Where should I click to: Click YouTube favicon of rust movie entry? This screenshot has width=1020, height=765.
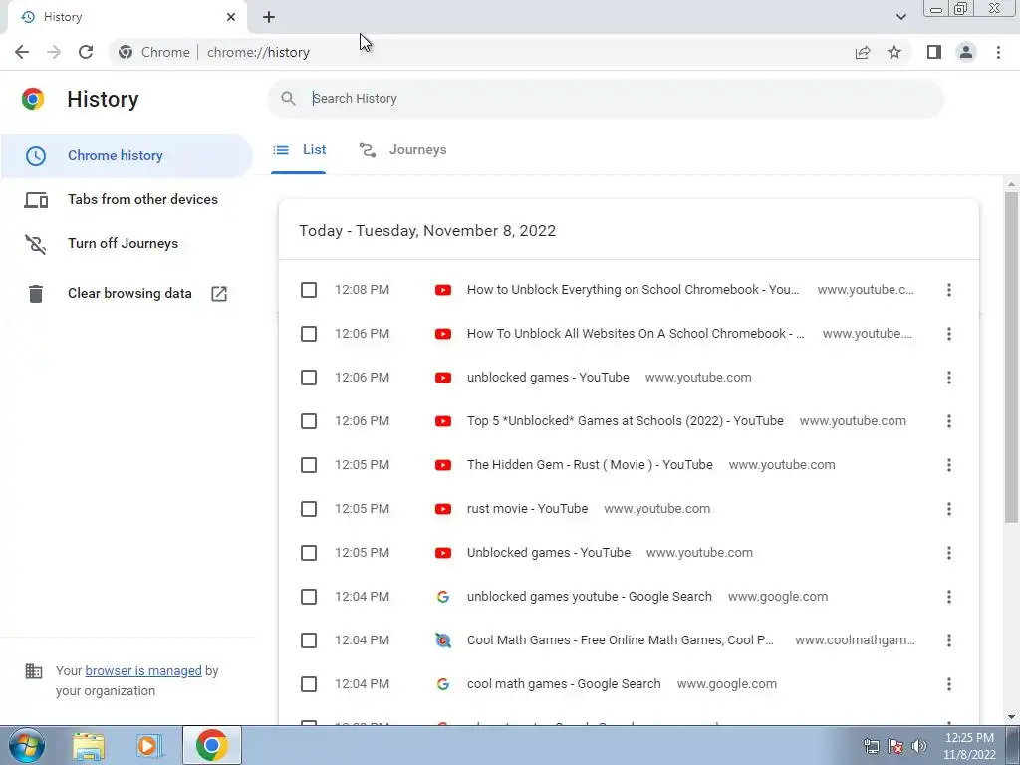click(x=443, y=509)
